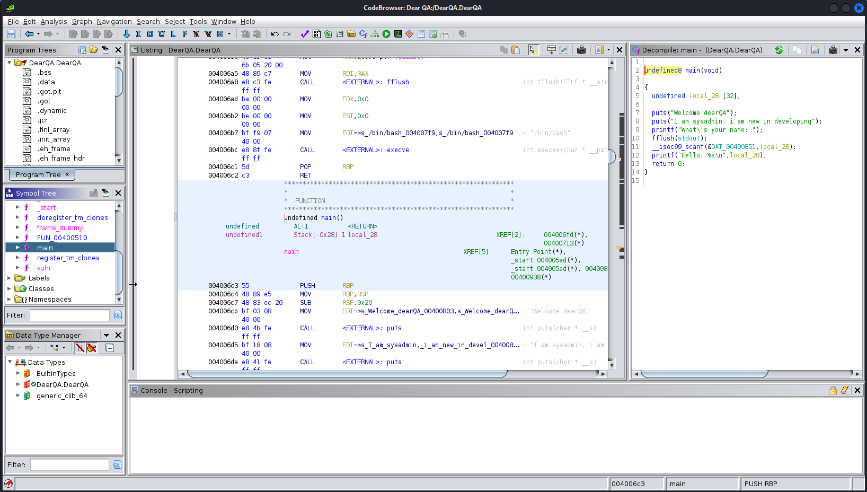Select the Program Tree tab
This screenshot has width=867, height=492.
(x=38, y=174)
